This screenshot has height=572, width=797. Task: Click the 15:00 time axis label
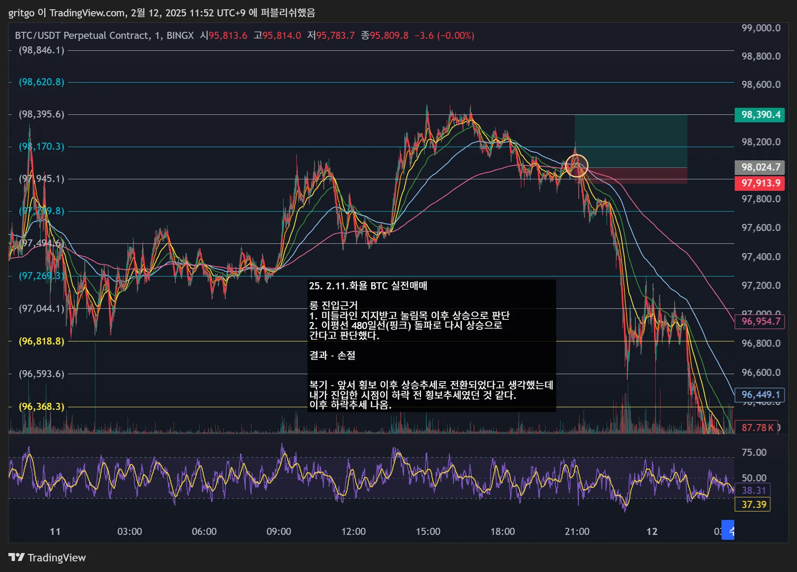point(428,531)
